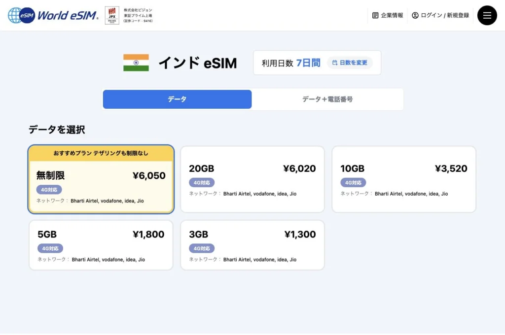Select the データ tab

177,99
